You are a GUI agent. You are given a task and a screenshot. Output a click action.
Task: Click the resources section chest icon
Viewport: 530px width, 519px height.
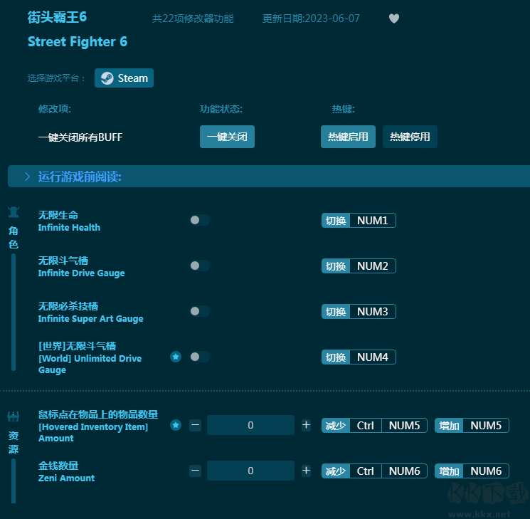pyautogui.click(x=14, y=416)
